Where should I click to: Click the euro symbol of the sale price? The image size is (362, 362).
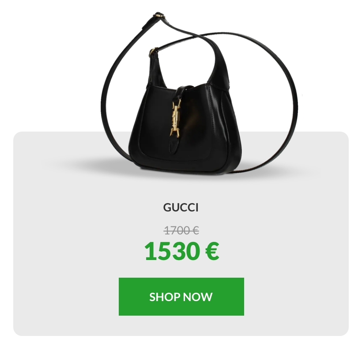tap(212, 251)
